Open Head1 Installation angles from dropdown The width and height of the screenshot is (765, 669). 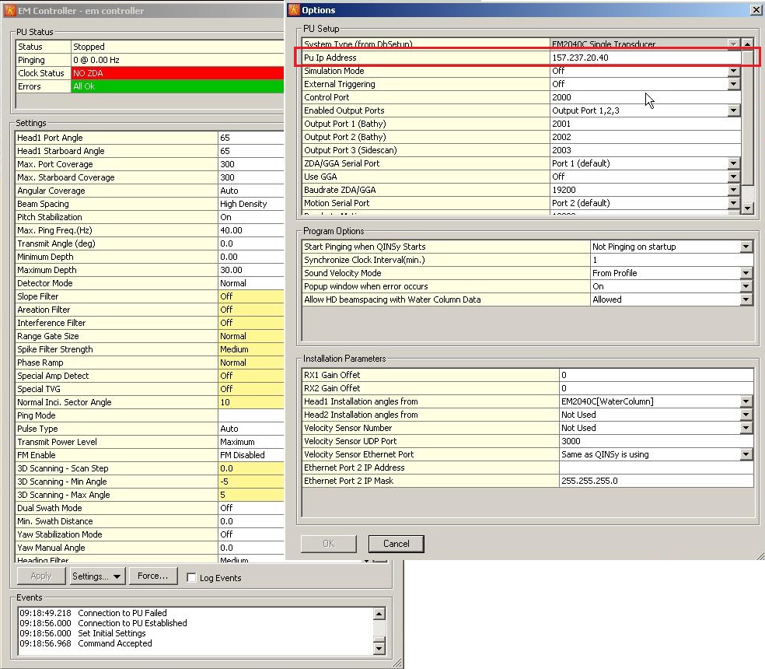746,402
